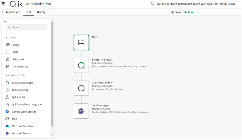Switch to the Edit tab
The height and width of the screenshot is (140, 242).
(29, 12)
